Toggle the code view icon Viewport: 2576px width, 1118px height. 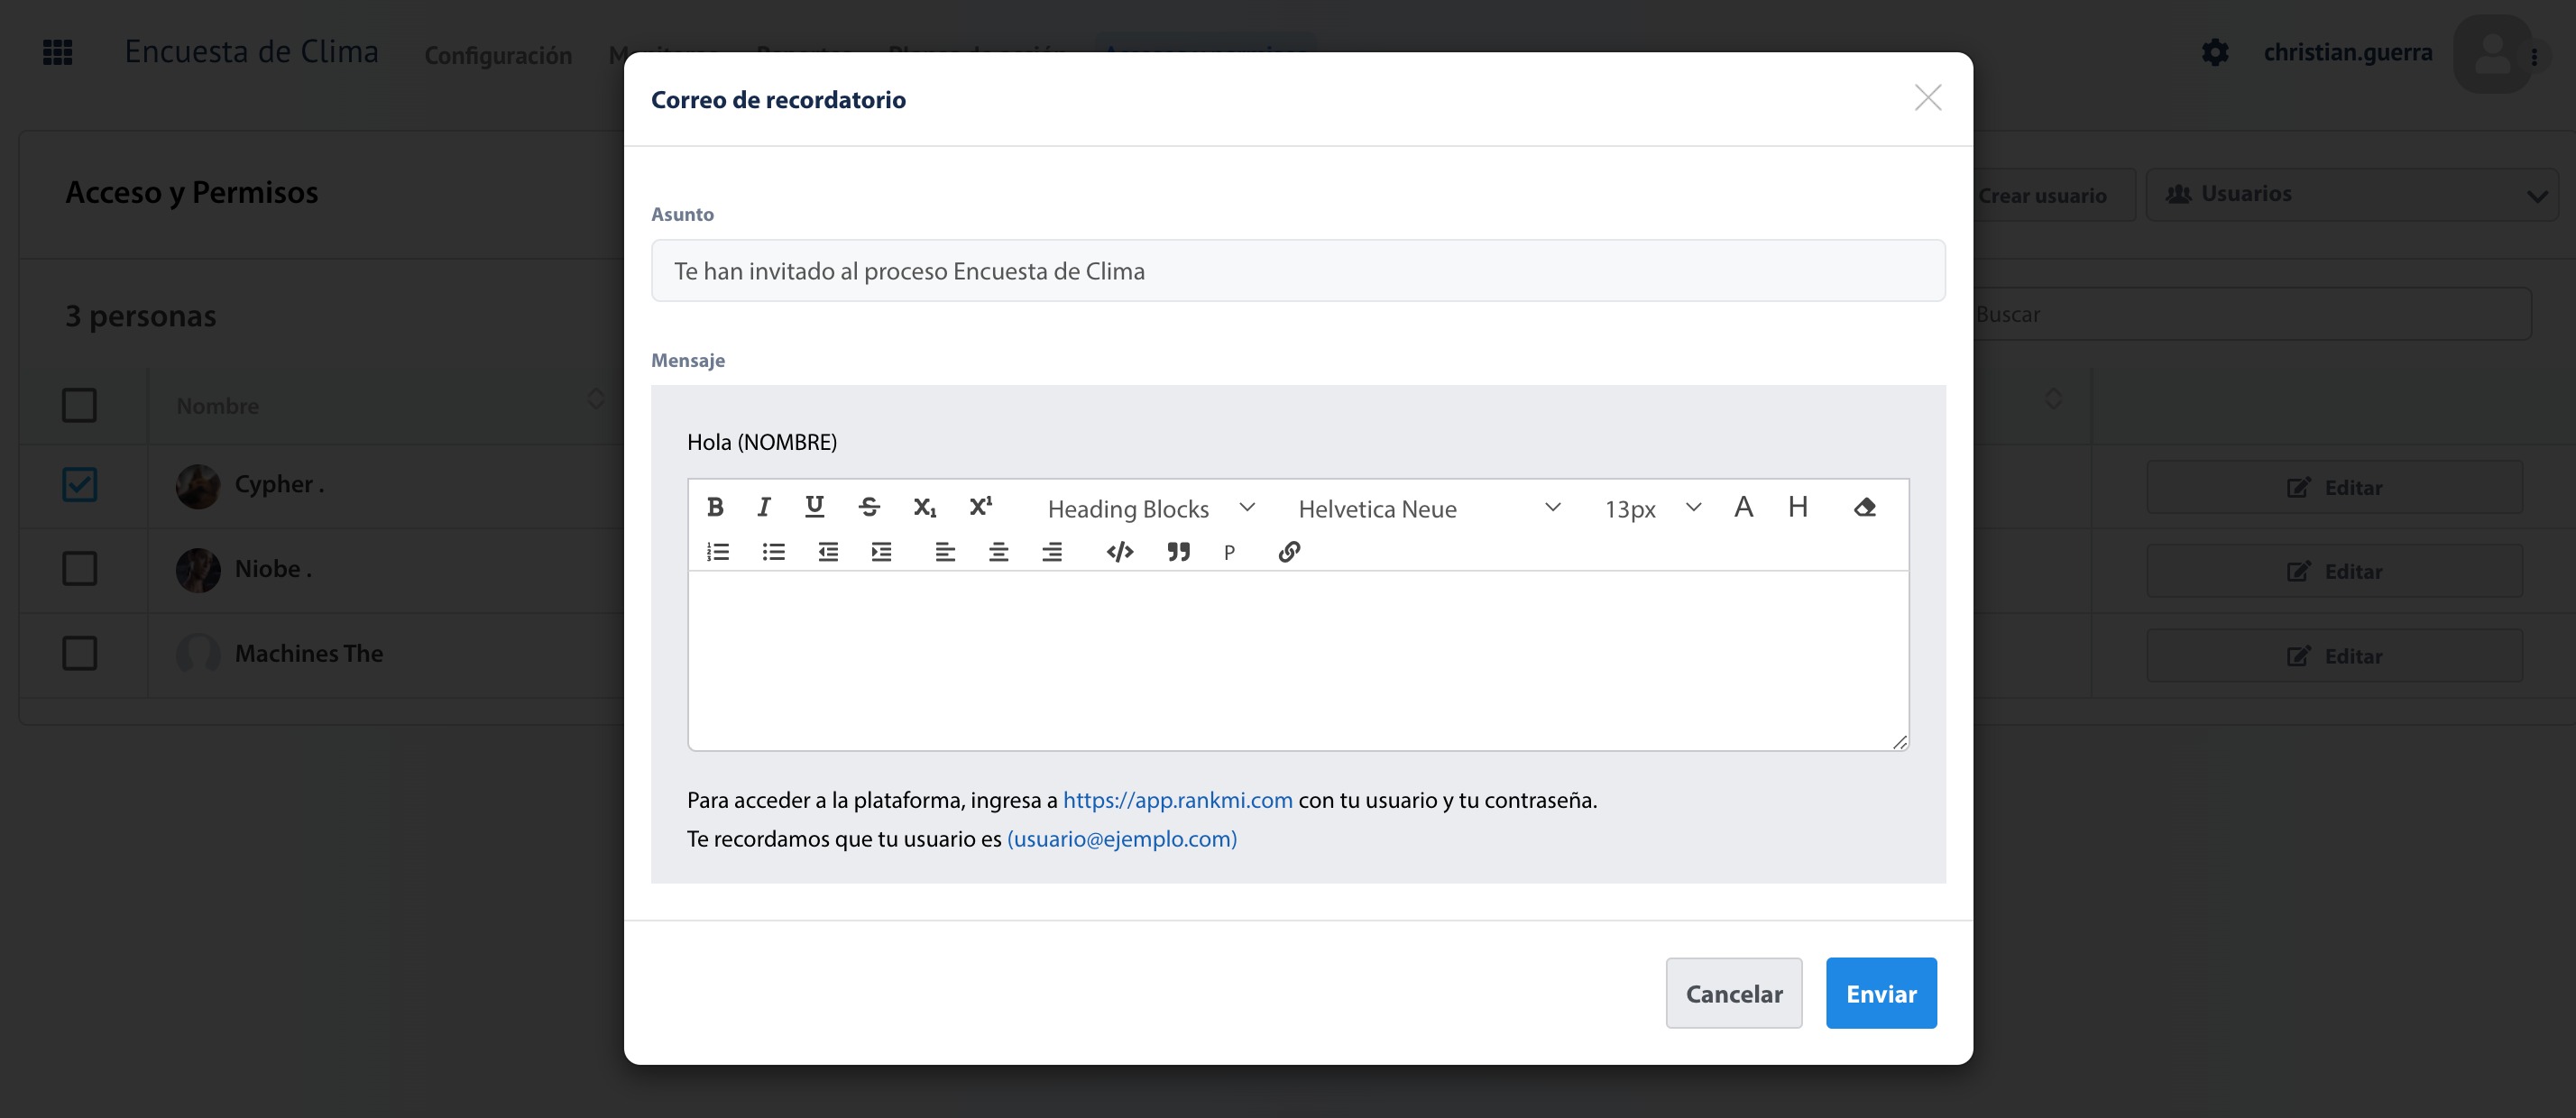click(x=1120, y=552)
